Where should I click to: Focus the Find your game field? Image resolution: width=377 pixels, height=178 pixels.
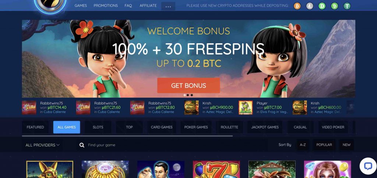click(x=168, y=145)
